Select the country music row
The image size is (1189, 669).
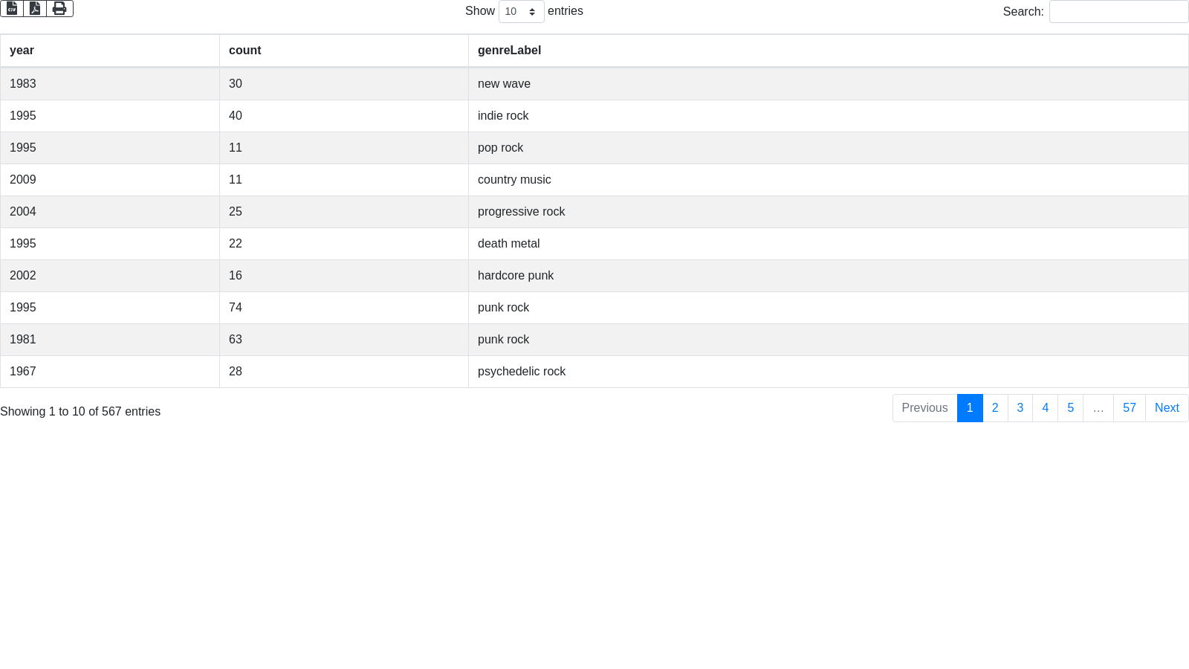point(514,180)
